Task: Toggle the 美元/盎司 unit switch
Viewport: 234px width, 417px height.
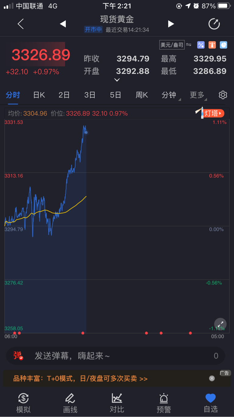Action: tap(175, 45)
